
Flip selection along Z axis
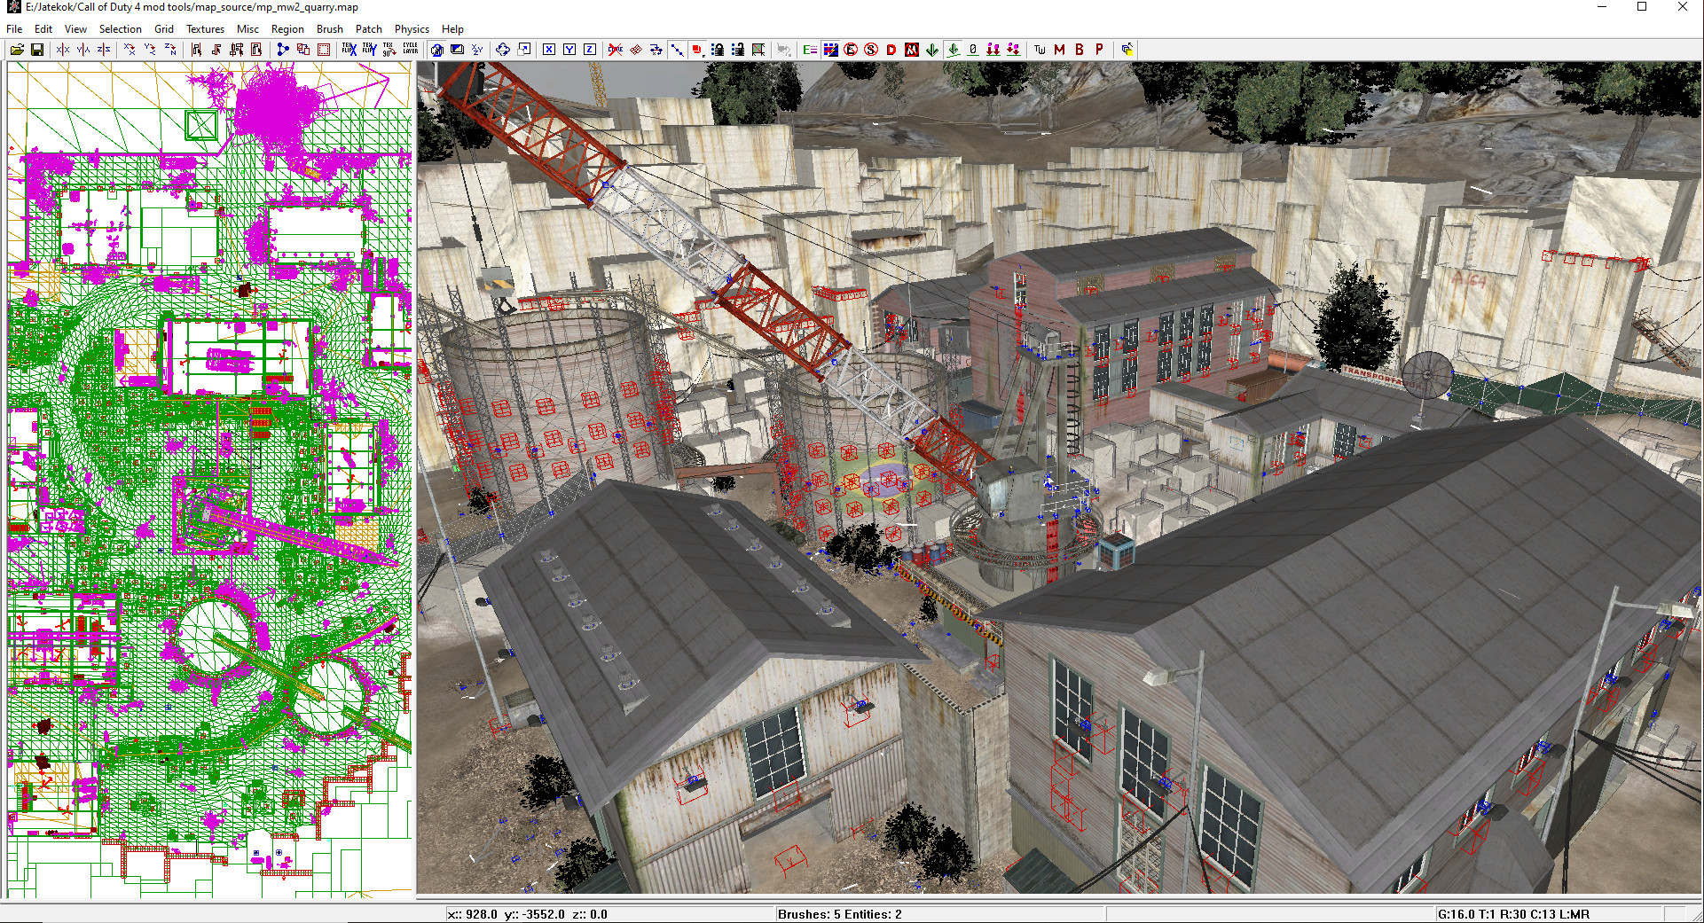point(104,50)
